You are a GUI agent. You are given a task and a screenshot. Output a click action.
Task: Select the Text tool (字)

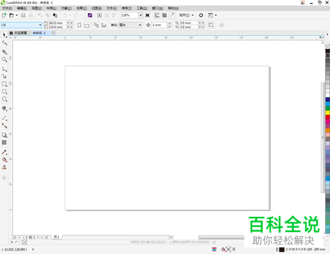4,108
